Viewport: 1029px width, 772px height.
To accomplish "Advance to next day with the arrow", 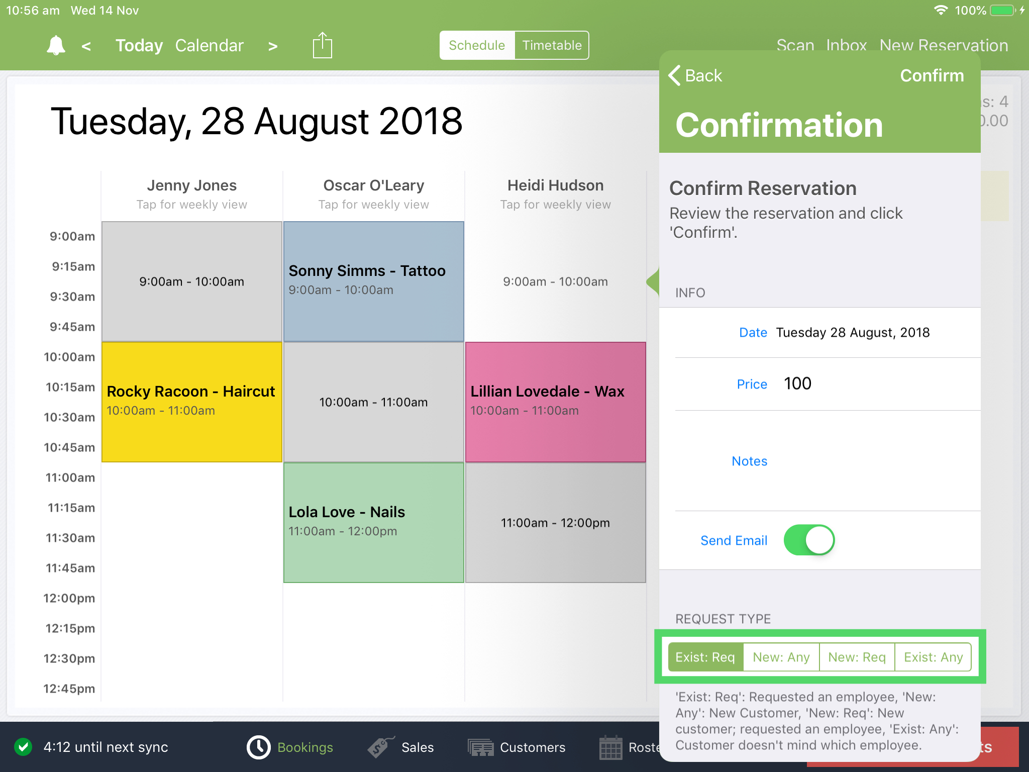I will [272, 46].
